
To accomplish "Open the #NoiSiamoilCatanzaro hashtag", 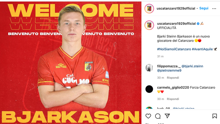I will (x=174, y=49).
